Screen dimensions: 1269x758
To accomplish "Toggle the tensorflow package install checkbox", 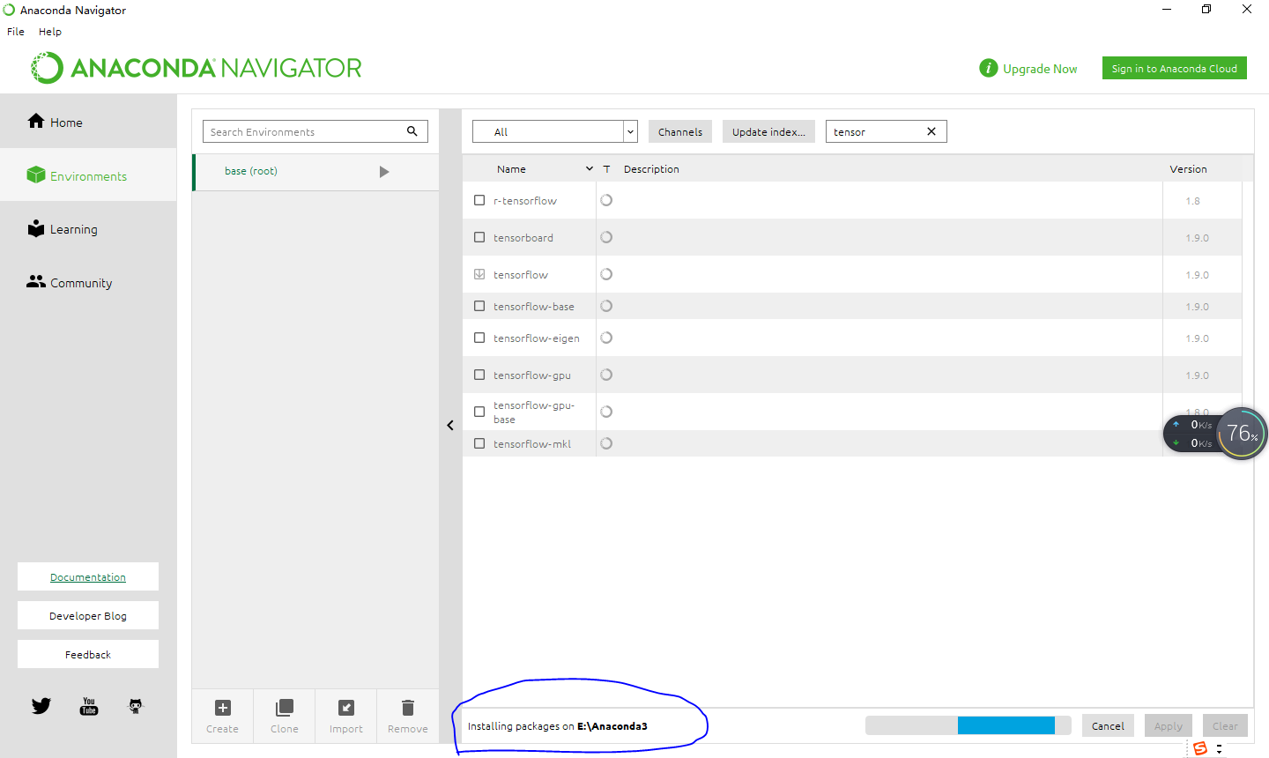I will [479, 274].
